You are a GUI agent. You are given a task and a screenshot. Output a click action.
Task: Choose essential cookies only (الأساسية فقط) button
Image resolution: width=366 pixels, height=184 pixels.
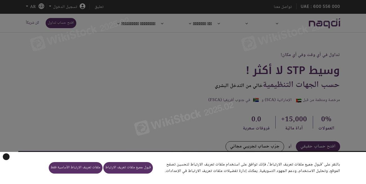75,168
